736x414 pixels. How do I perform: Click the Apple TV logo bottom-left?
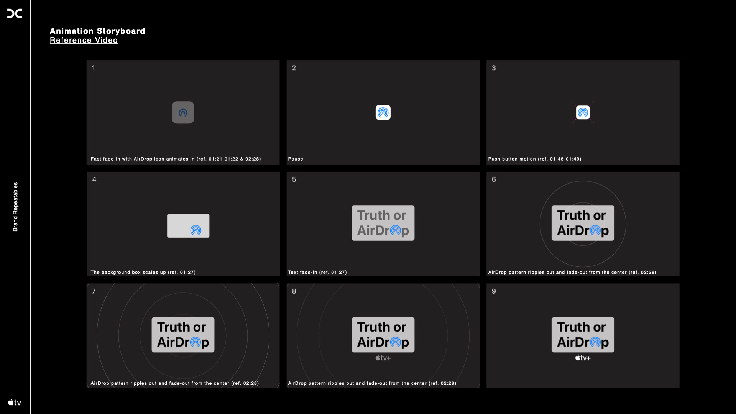pos(15,402)
